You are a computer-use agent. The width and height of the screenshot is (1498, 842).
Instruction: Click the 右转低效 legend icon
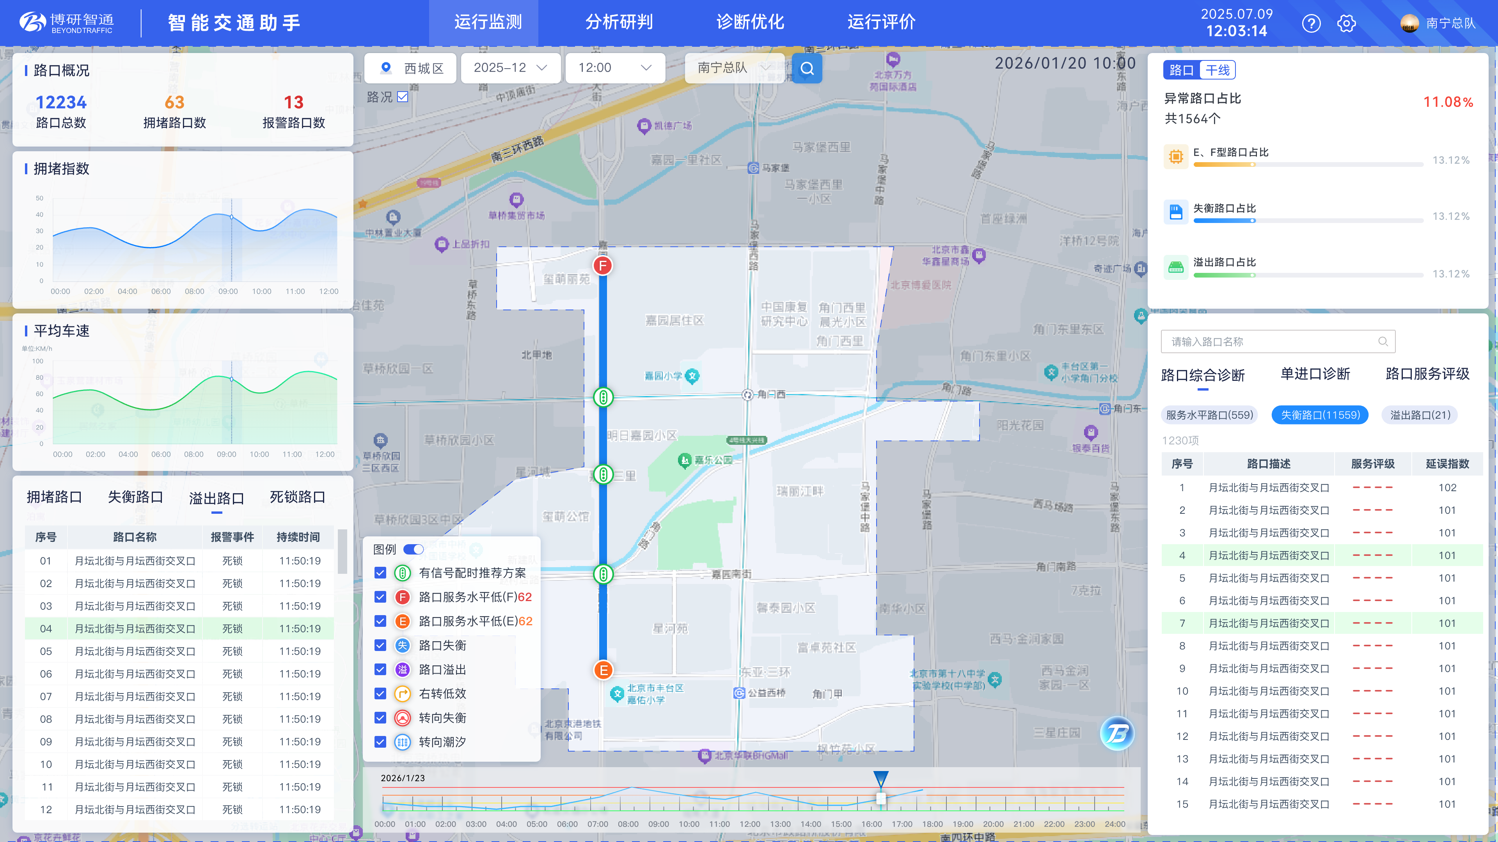coord(403,694)
